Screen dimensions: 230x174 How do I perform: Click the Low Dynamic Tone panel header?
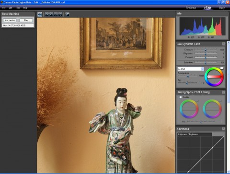click(201, 44)
